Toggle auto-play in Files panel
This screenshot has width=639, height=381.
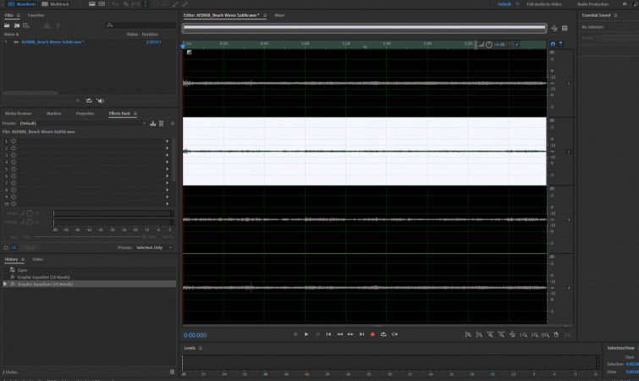coord(100,101)
